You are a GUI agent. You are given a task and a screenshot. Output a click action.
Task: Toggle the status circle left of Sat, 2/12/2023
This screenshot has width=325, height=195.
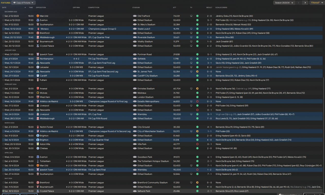tap(3, 16)
